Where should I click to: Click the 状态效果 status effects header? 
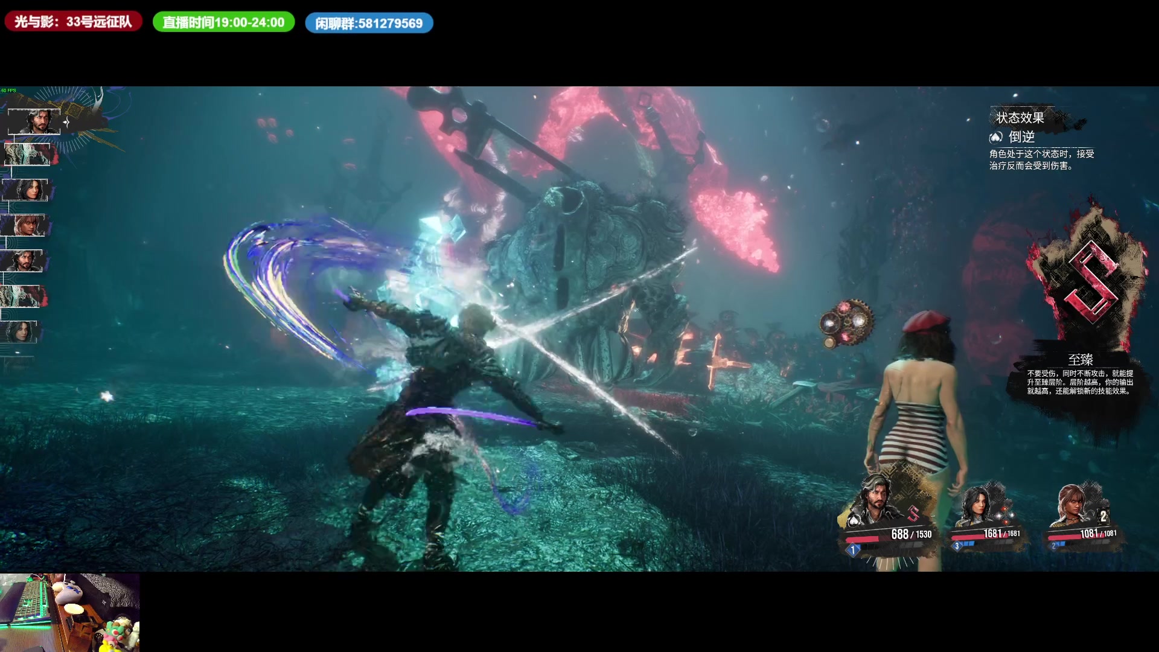[1020, 118]
